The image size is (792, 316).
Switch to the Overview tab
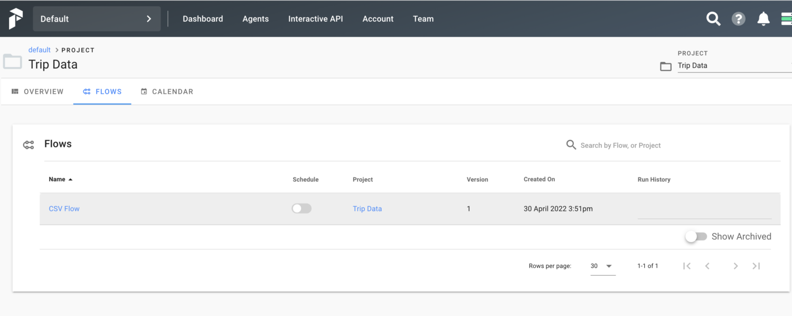click(37, 91)
